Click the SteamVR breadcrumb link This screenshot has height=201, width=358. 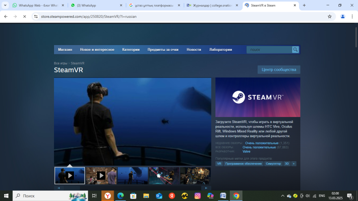(x=77, y=63)
